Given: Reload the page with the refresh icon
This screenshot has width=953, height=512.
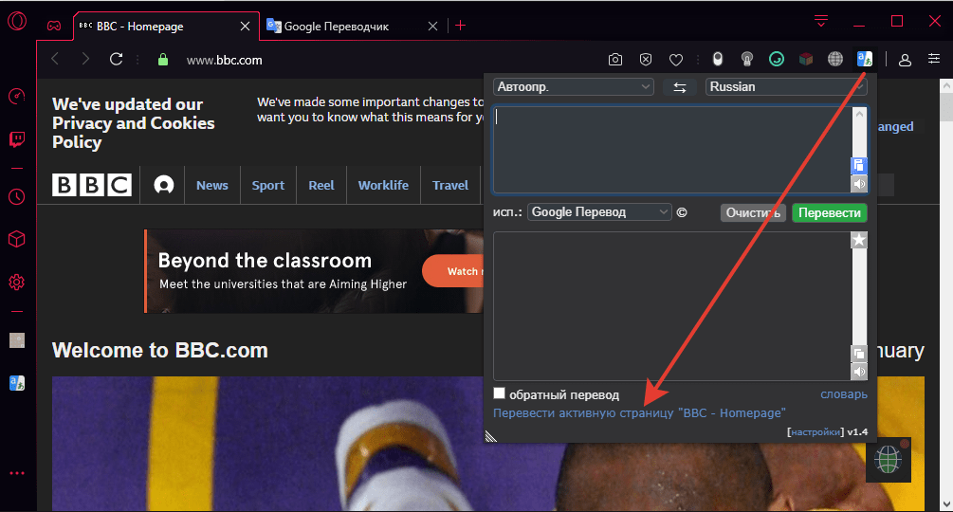Looking at the screenshot, I should click(117, 59).
